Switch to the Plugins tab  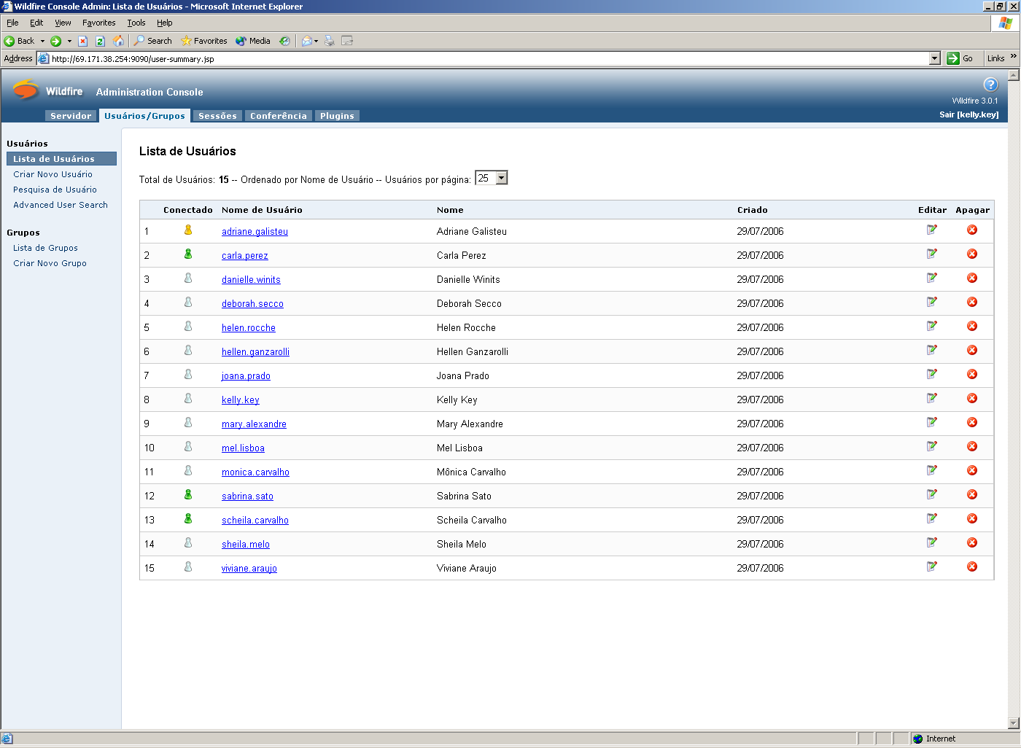337,116
